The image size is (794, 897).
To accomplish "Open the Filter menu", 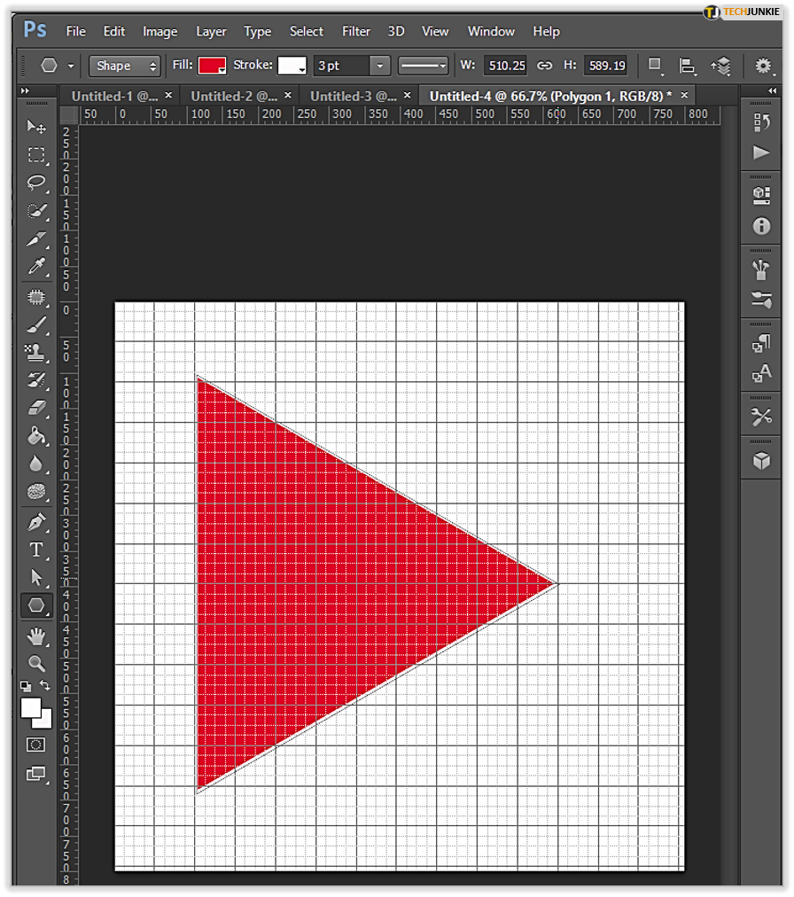I will (356, 31).
